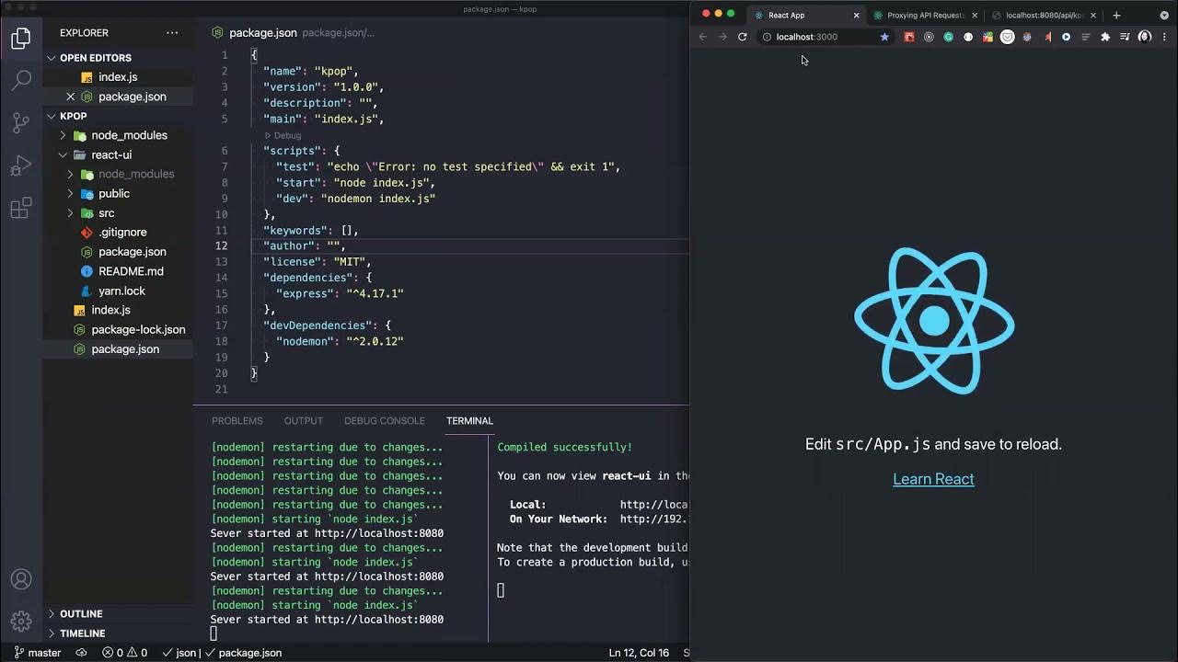Collapse the Open Editors section

pyautogui.click(x=117, y=58)
